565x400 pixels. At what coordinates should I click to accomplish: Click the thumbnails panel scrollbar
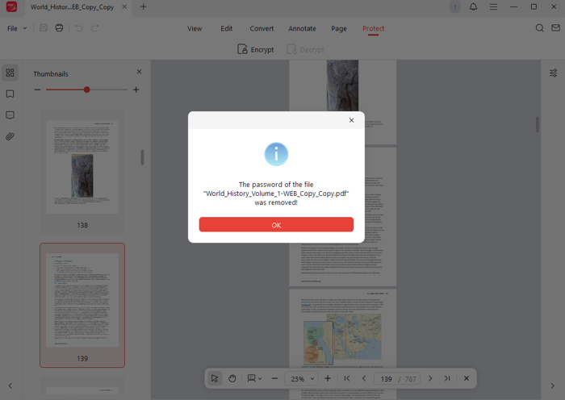pyautogui.click(x=142, y=157)
